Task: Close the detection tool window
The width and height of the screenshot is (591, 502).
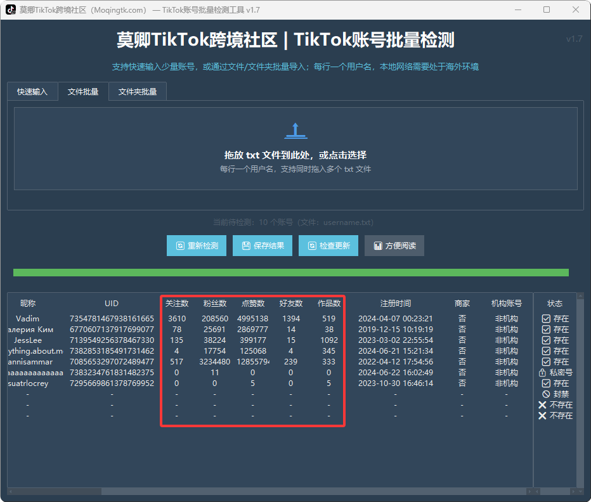Action: [x=576, y=10]
